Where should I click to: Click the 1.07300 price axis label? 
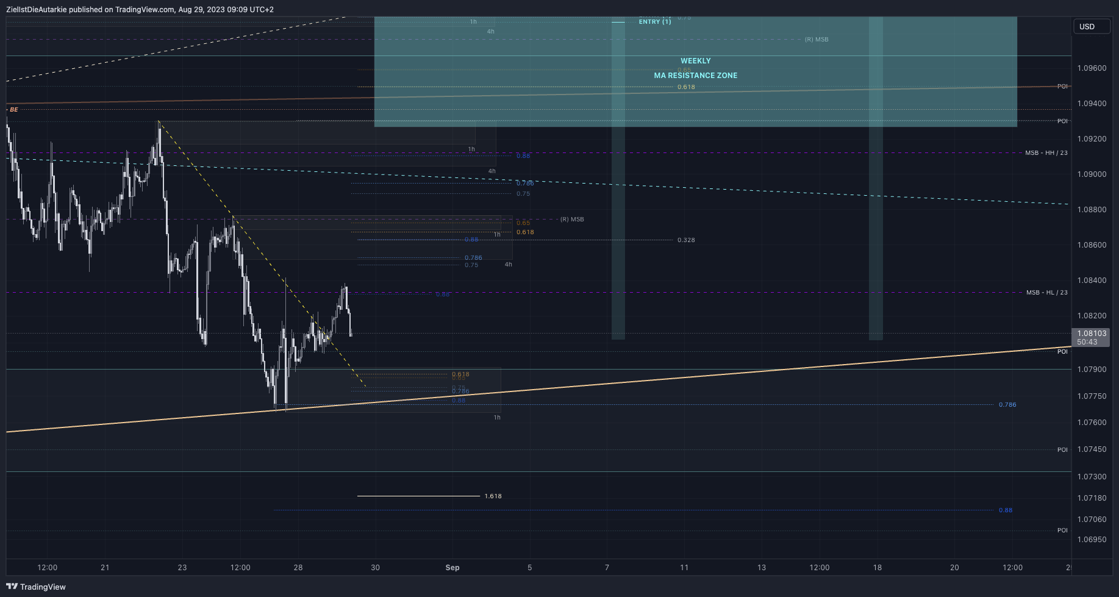point(1092,477)
